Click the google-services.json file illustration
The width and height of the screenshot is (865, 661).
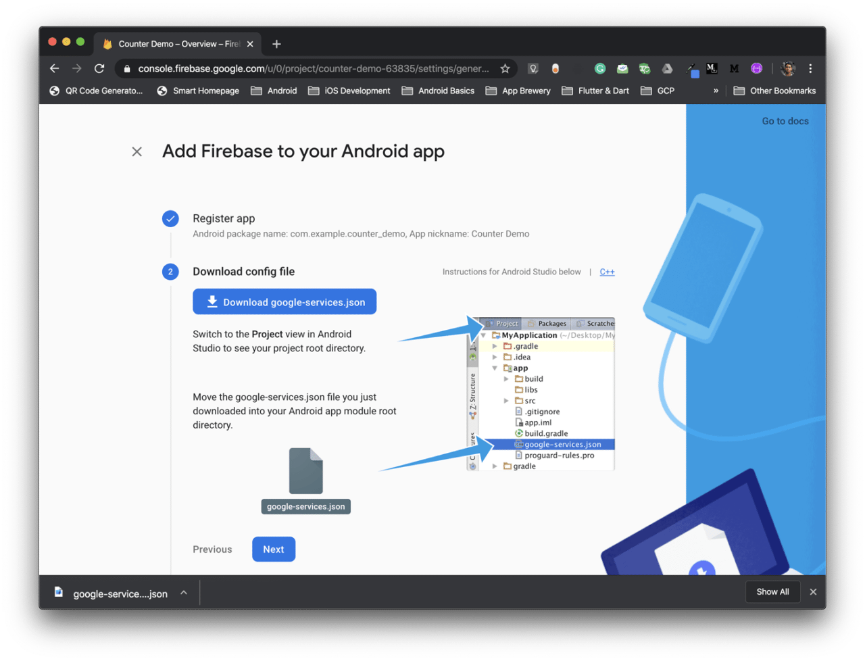point(306,481)
